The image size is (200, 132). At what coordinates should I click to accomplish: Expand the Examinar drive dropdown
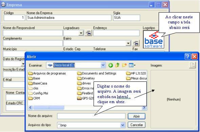click(x=103, y=65)
